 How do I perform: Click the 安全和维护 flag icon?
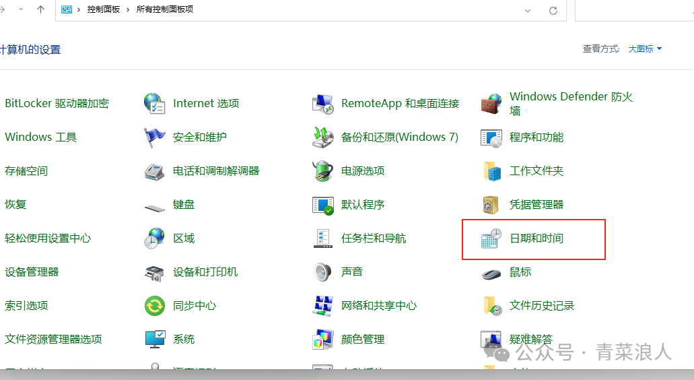click(x=154, y=137)
